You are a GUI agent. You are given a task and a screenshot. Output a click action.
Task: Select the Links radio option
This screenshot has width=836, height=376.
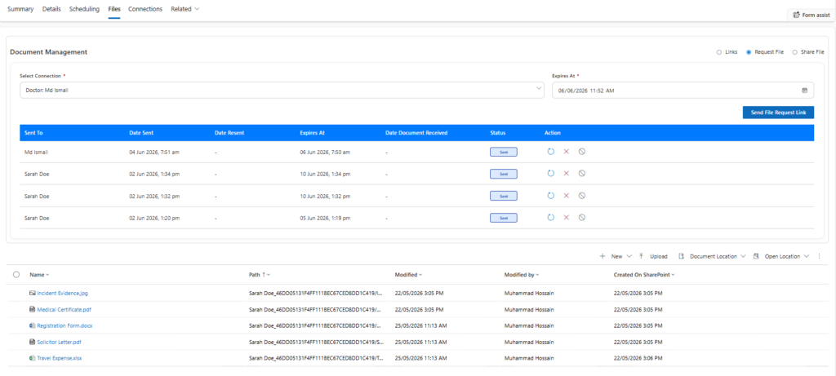(x=719, y=52)
